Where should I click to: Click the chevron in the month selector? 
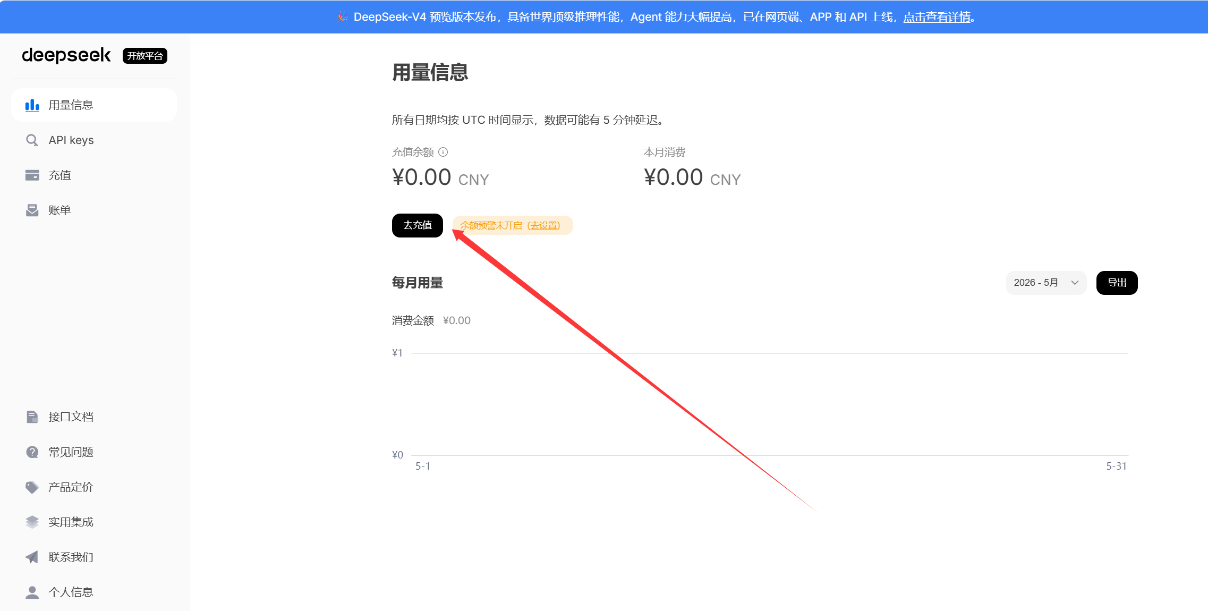pyautogui.click(x=1075, y=283)
